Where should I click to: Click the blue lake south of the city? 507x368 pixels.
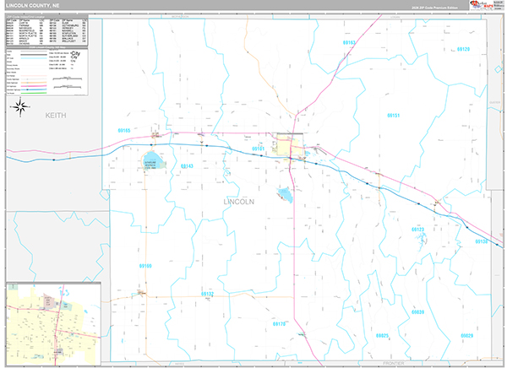[x=285, y=195]
